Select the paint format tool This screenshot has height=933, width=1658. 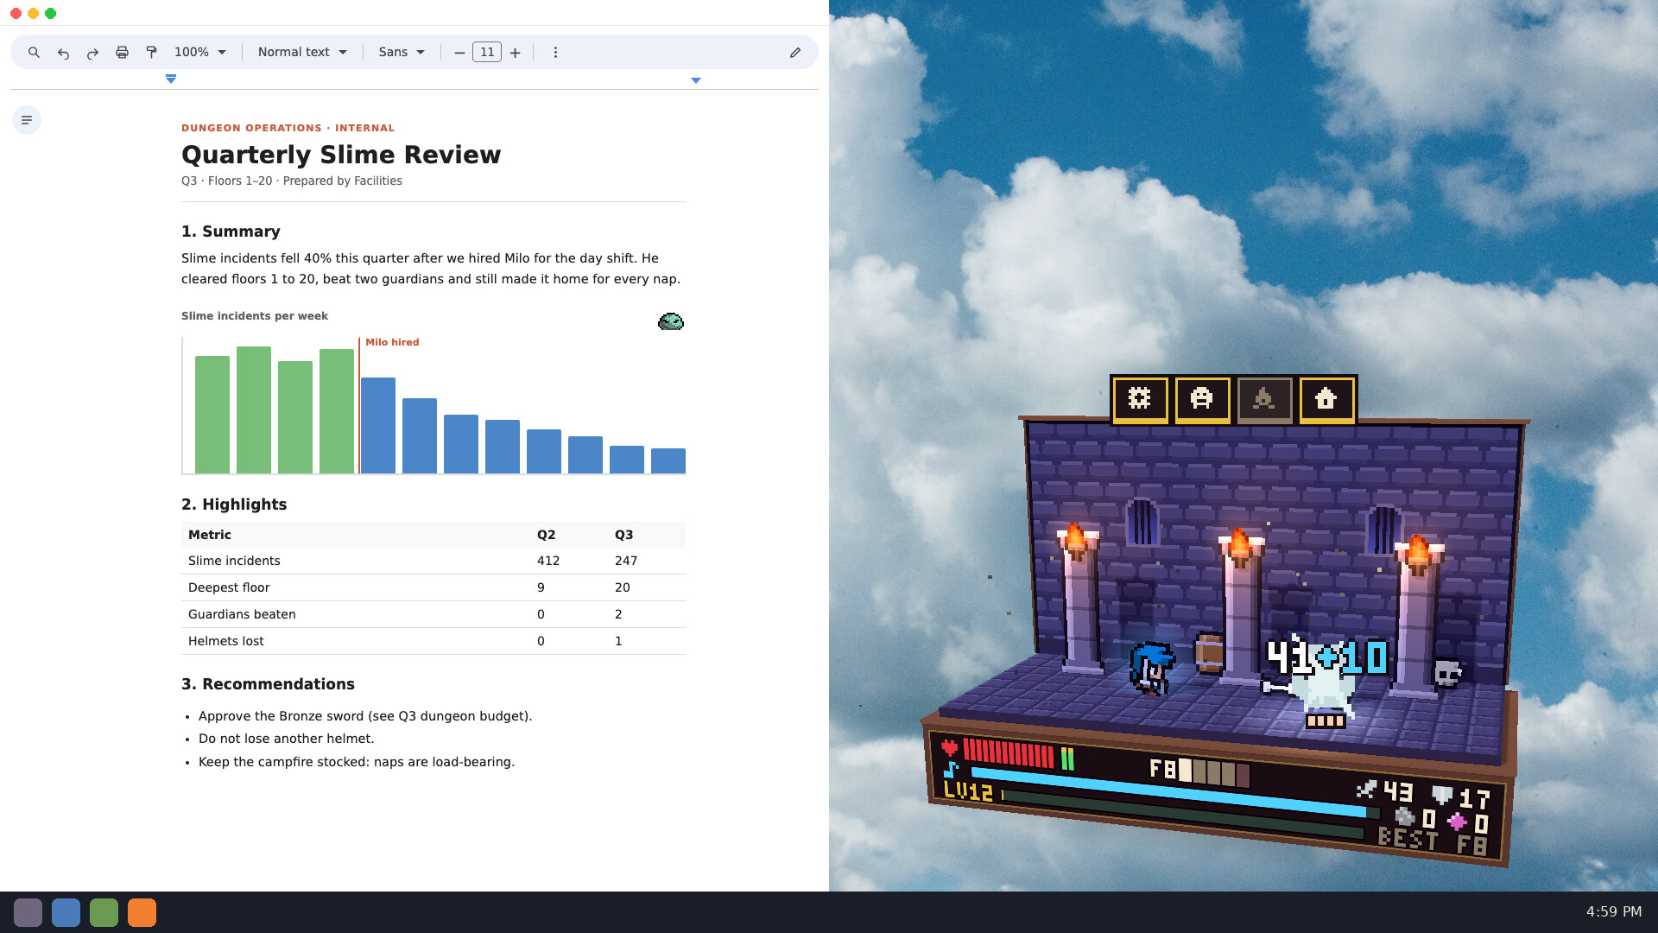[151, 53]
